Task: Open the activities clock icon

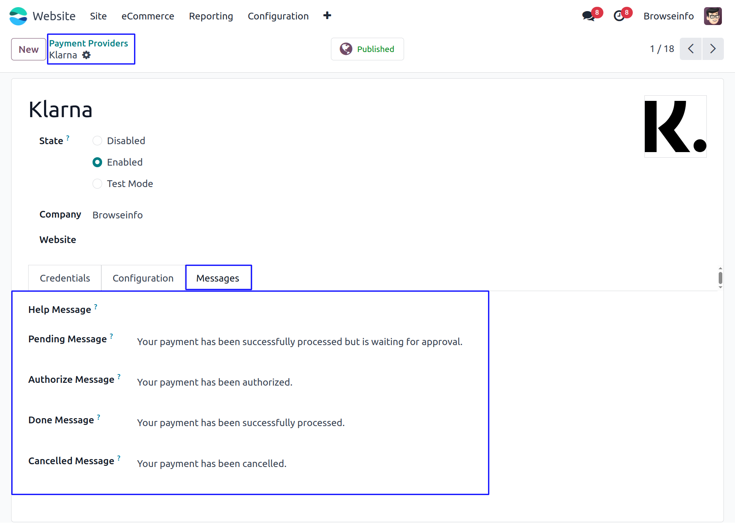Action: click(x=619, y=16)
